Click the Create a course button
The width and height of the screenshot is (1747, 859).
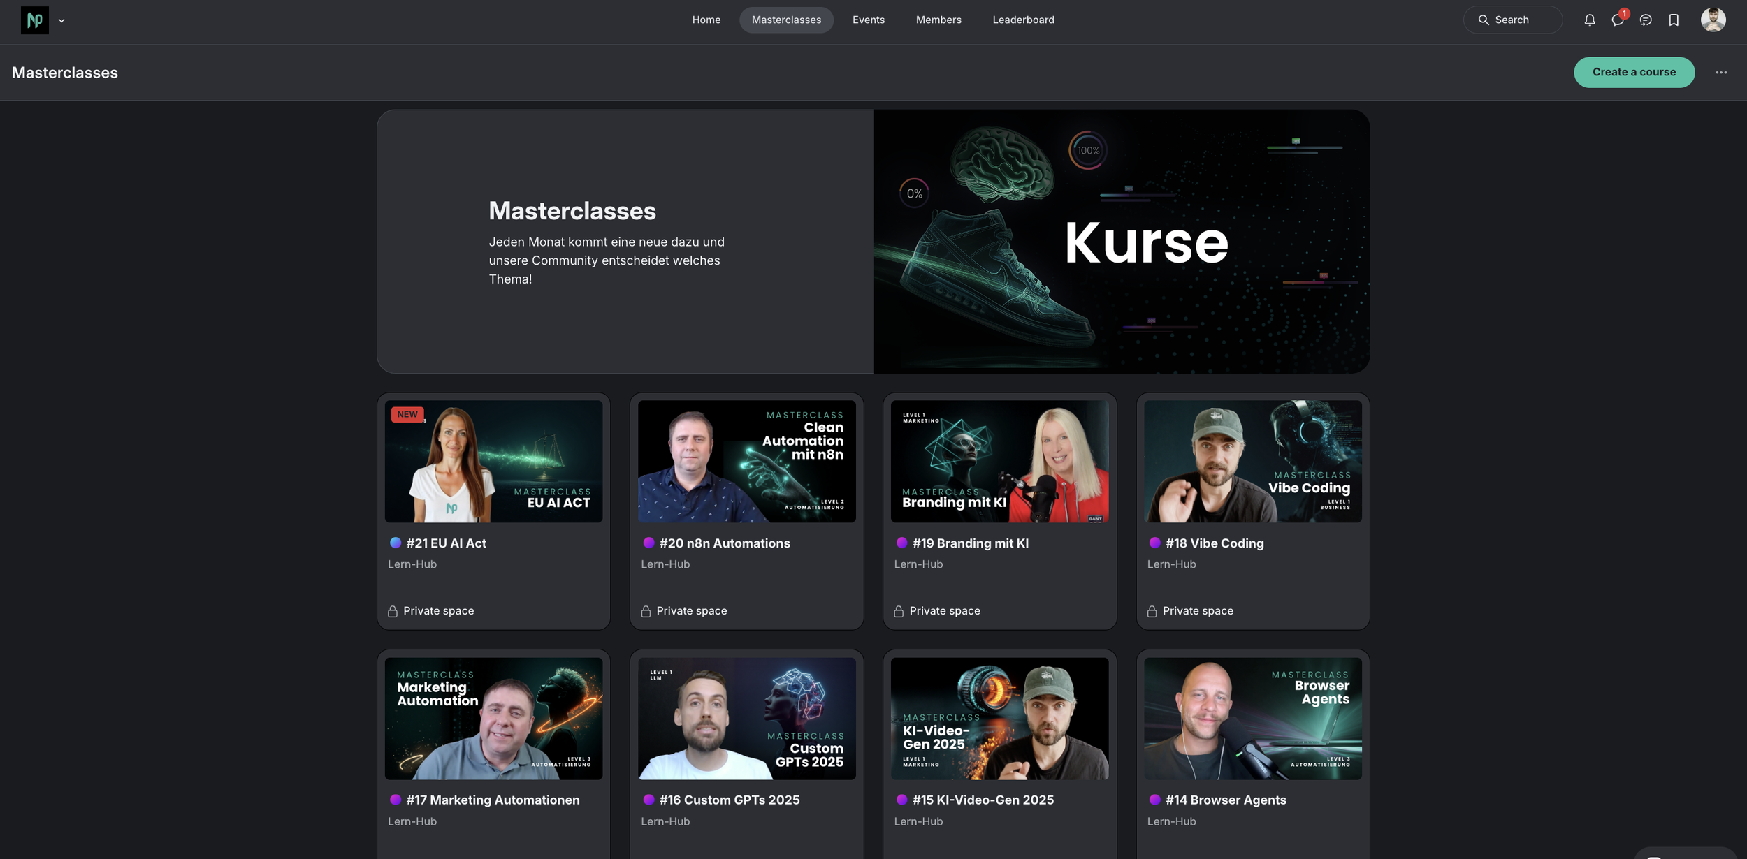1633,73
